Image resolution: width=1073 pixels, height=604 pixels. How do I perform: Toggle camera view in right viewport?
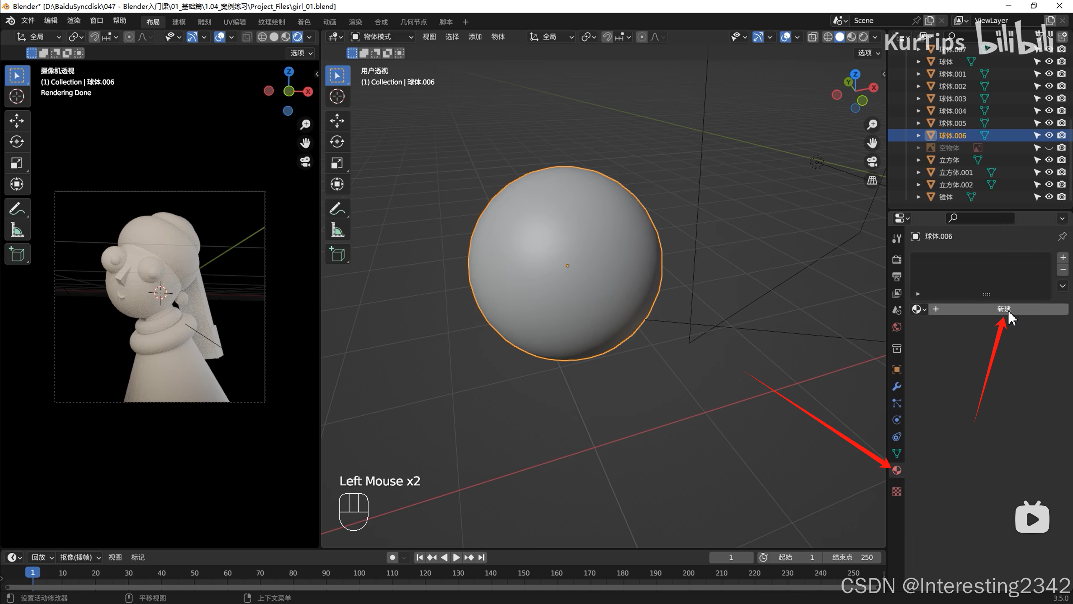click(872, 161)
